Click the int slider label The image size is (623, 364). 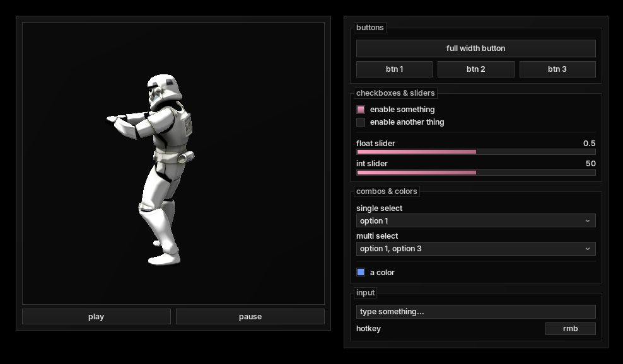pos(371,164)
